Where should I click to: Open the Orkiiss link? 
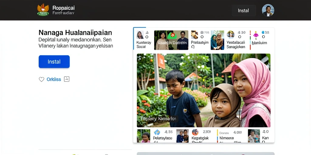click(x=54, y=80)
